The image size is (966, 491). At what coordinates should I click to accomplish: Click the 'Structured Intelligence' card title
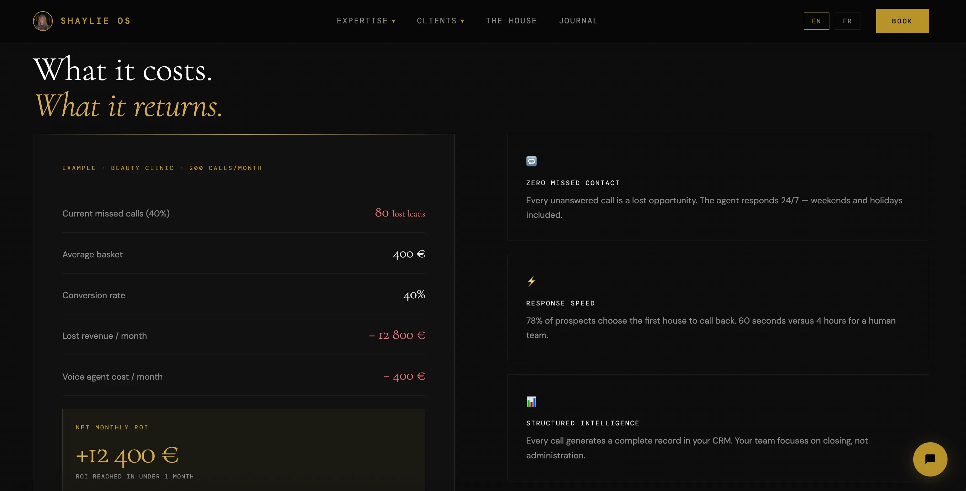583,423
